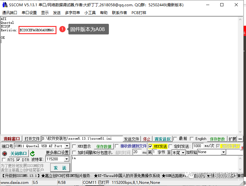The height and width of the screenshot is (186, 246).
Task: Open 更多串口设置 button
Action: pyautogui.click(x=57, y=152)
